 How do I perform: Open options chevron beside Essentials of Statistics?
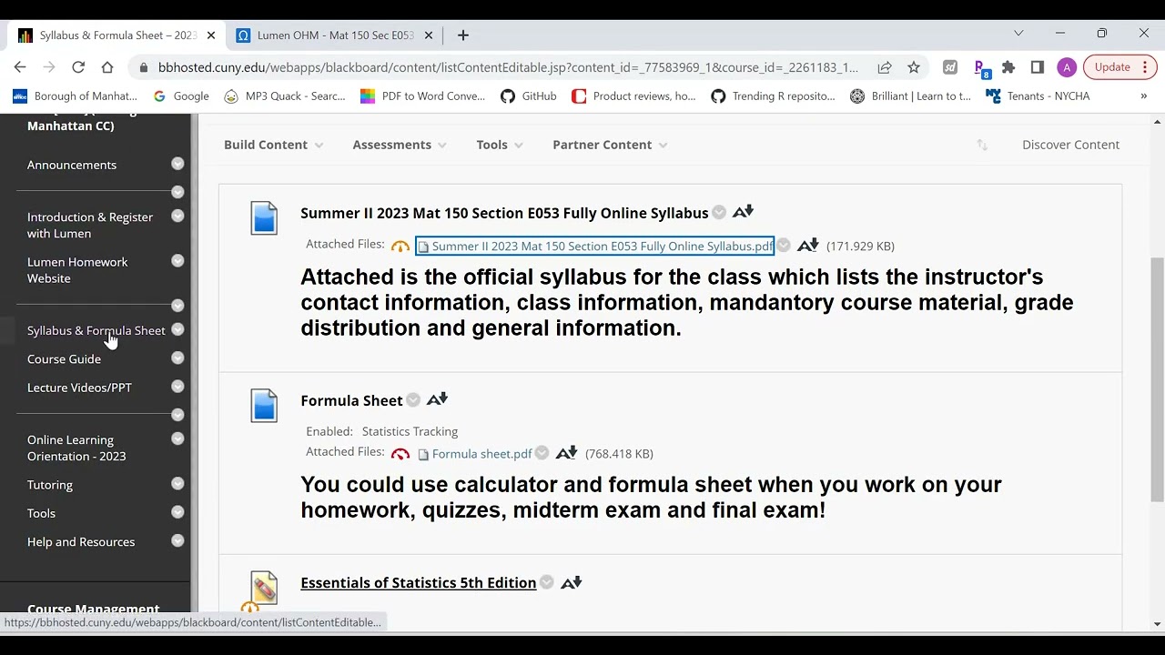pos(547,582)
